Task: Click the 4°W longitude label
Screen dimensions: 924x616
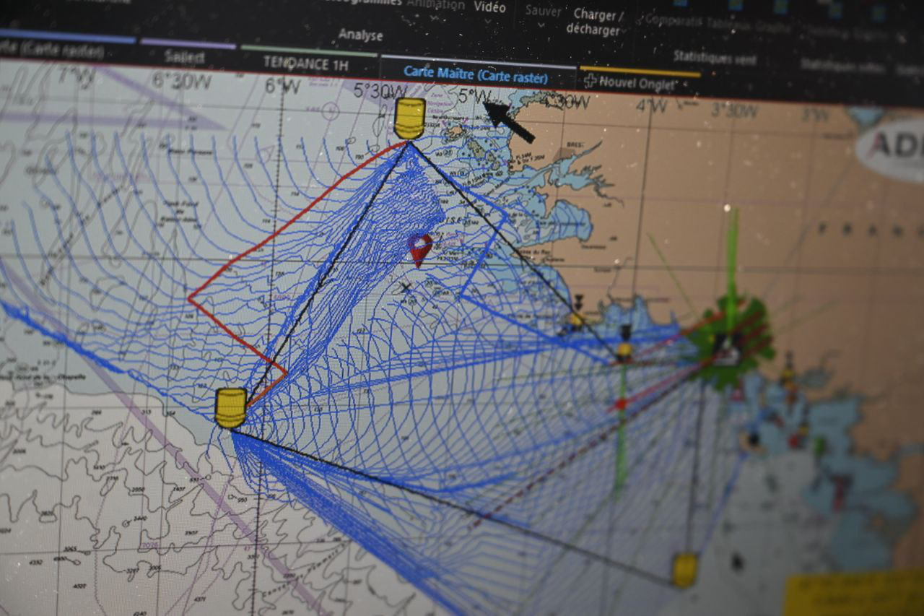Action: click(x=652, y=106)
